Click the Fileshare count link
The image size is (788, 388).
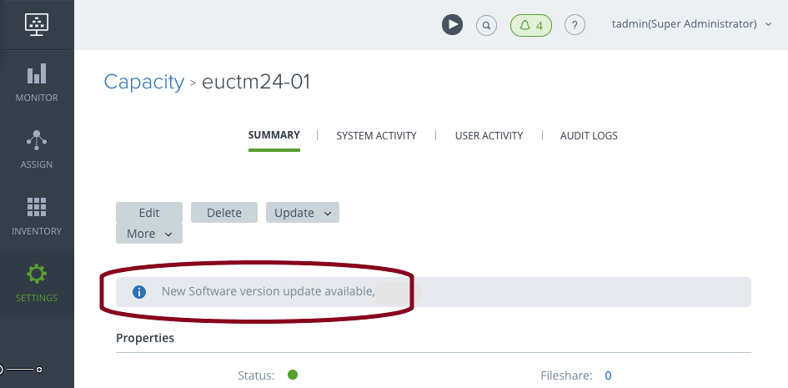click(608, 375)
